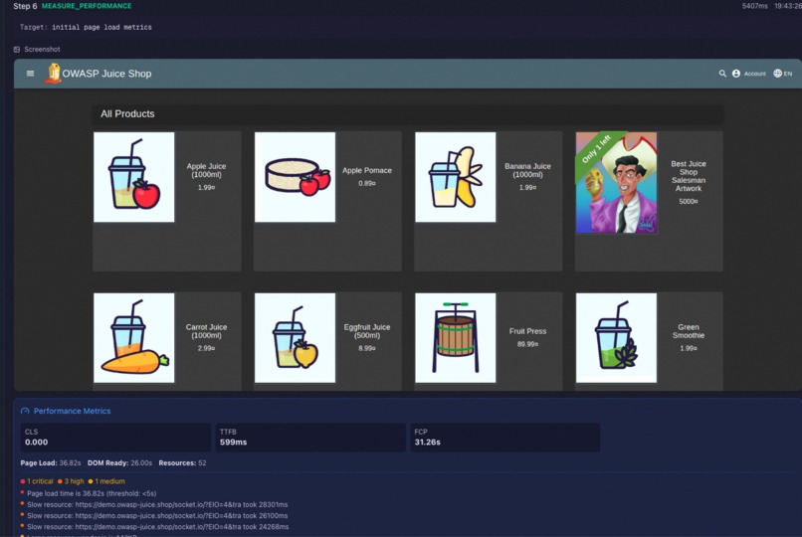This screenshot has width=802, height=537.
Task: Click the red critical severity dot
Action: pos(23,481)
